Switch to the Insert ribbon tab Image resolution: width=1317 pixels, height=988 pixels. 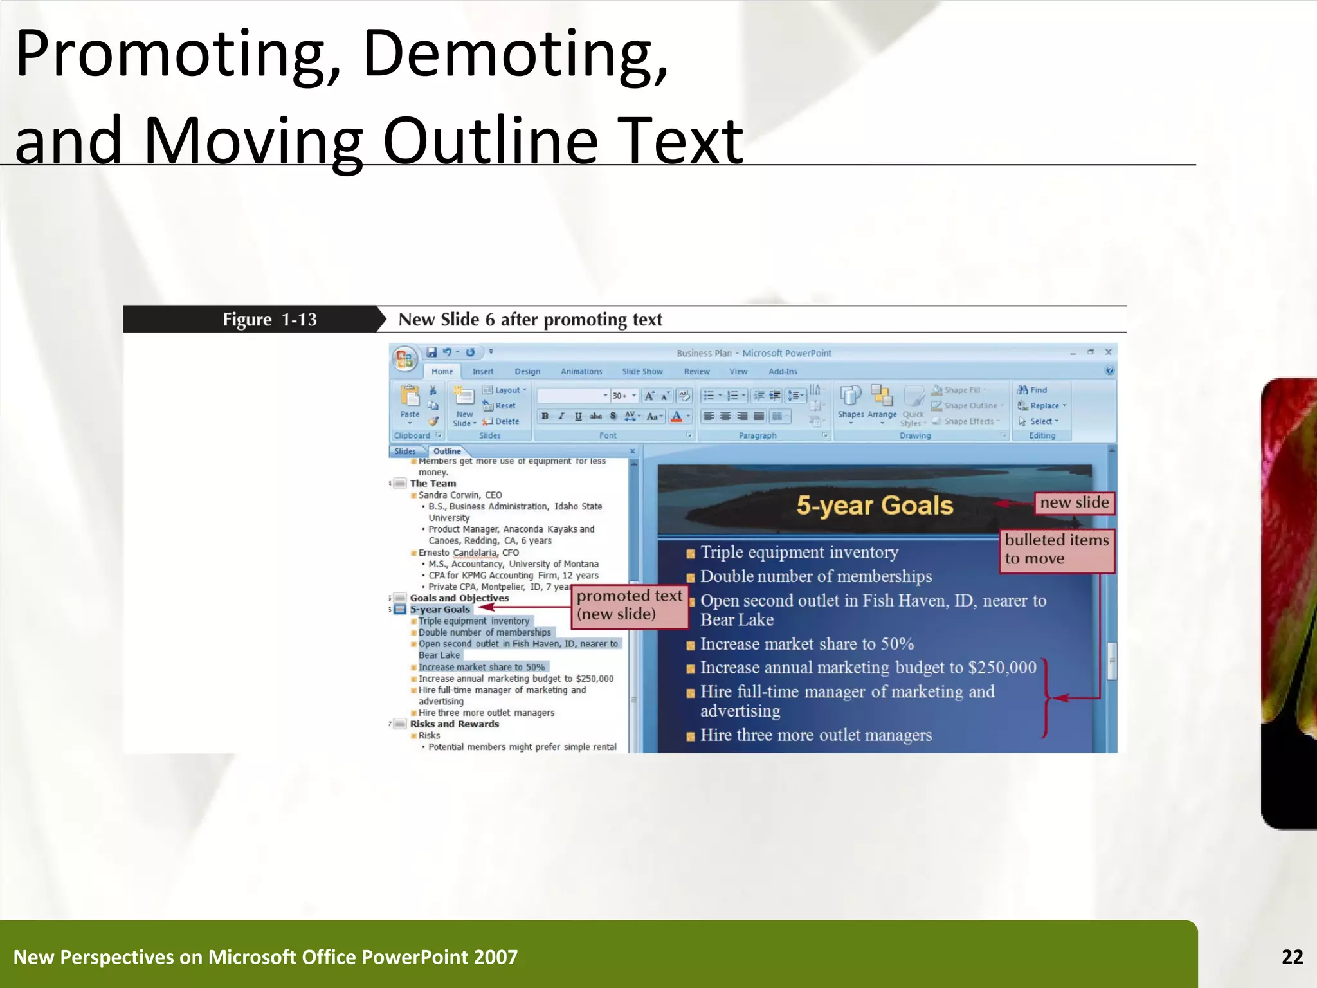click(x=483, y=371)
